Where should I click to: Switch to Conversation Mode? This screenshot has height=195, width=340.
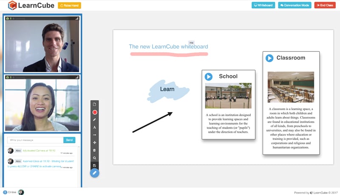pos(295,5)
